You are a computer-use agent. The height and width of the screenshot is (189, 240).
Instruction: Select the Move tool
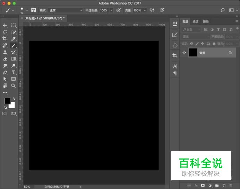click(5, 25)
